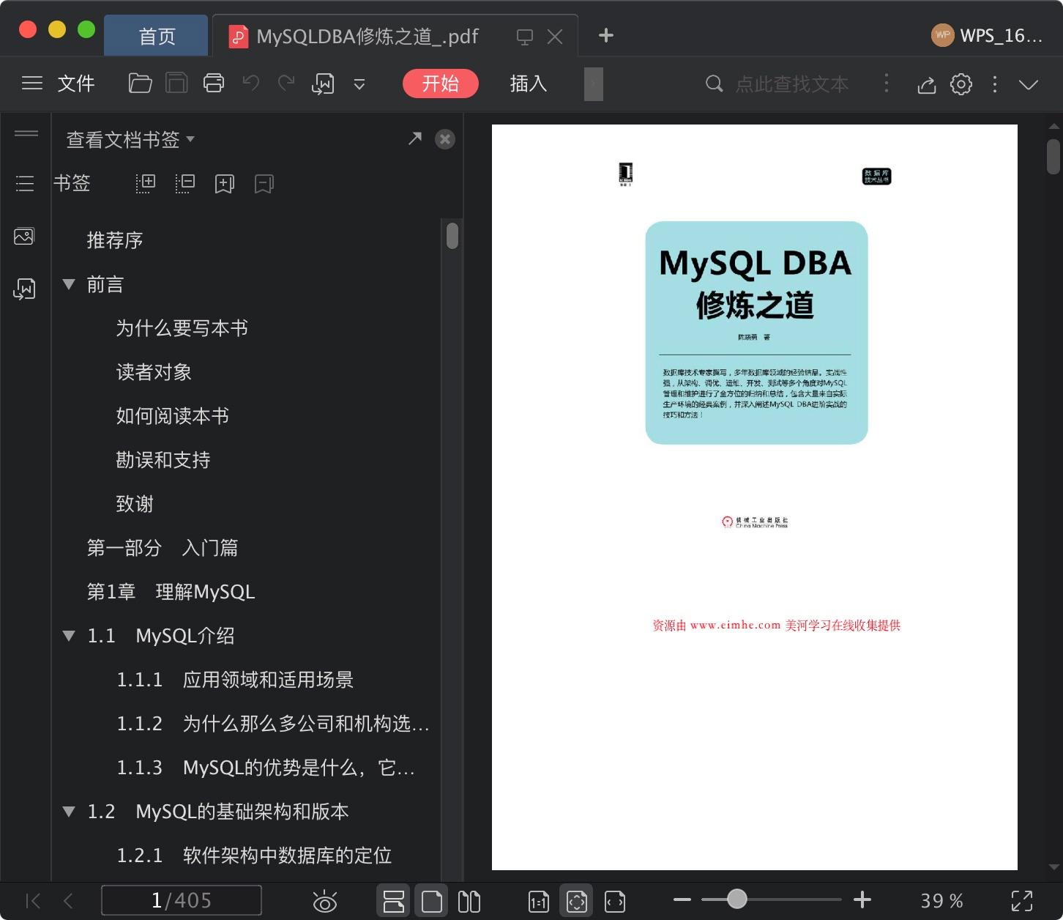Select the 开始 ribbon tab
1063x920 pixels.
441,84
